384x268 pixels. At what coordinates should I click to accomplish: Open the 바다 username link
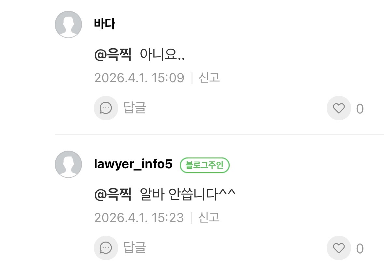[x=105, y=24]
